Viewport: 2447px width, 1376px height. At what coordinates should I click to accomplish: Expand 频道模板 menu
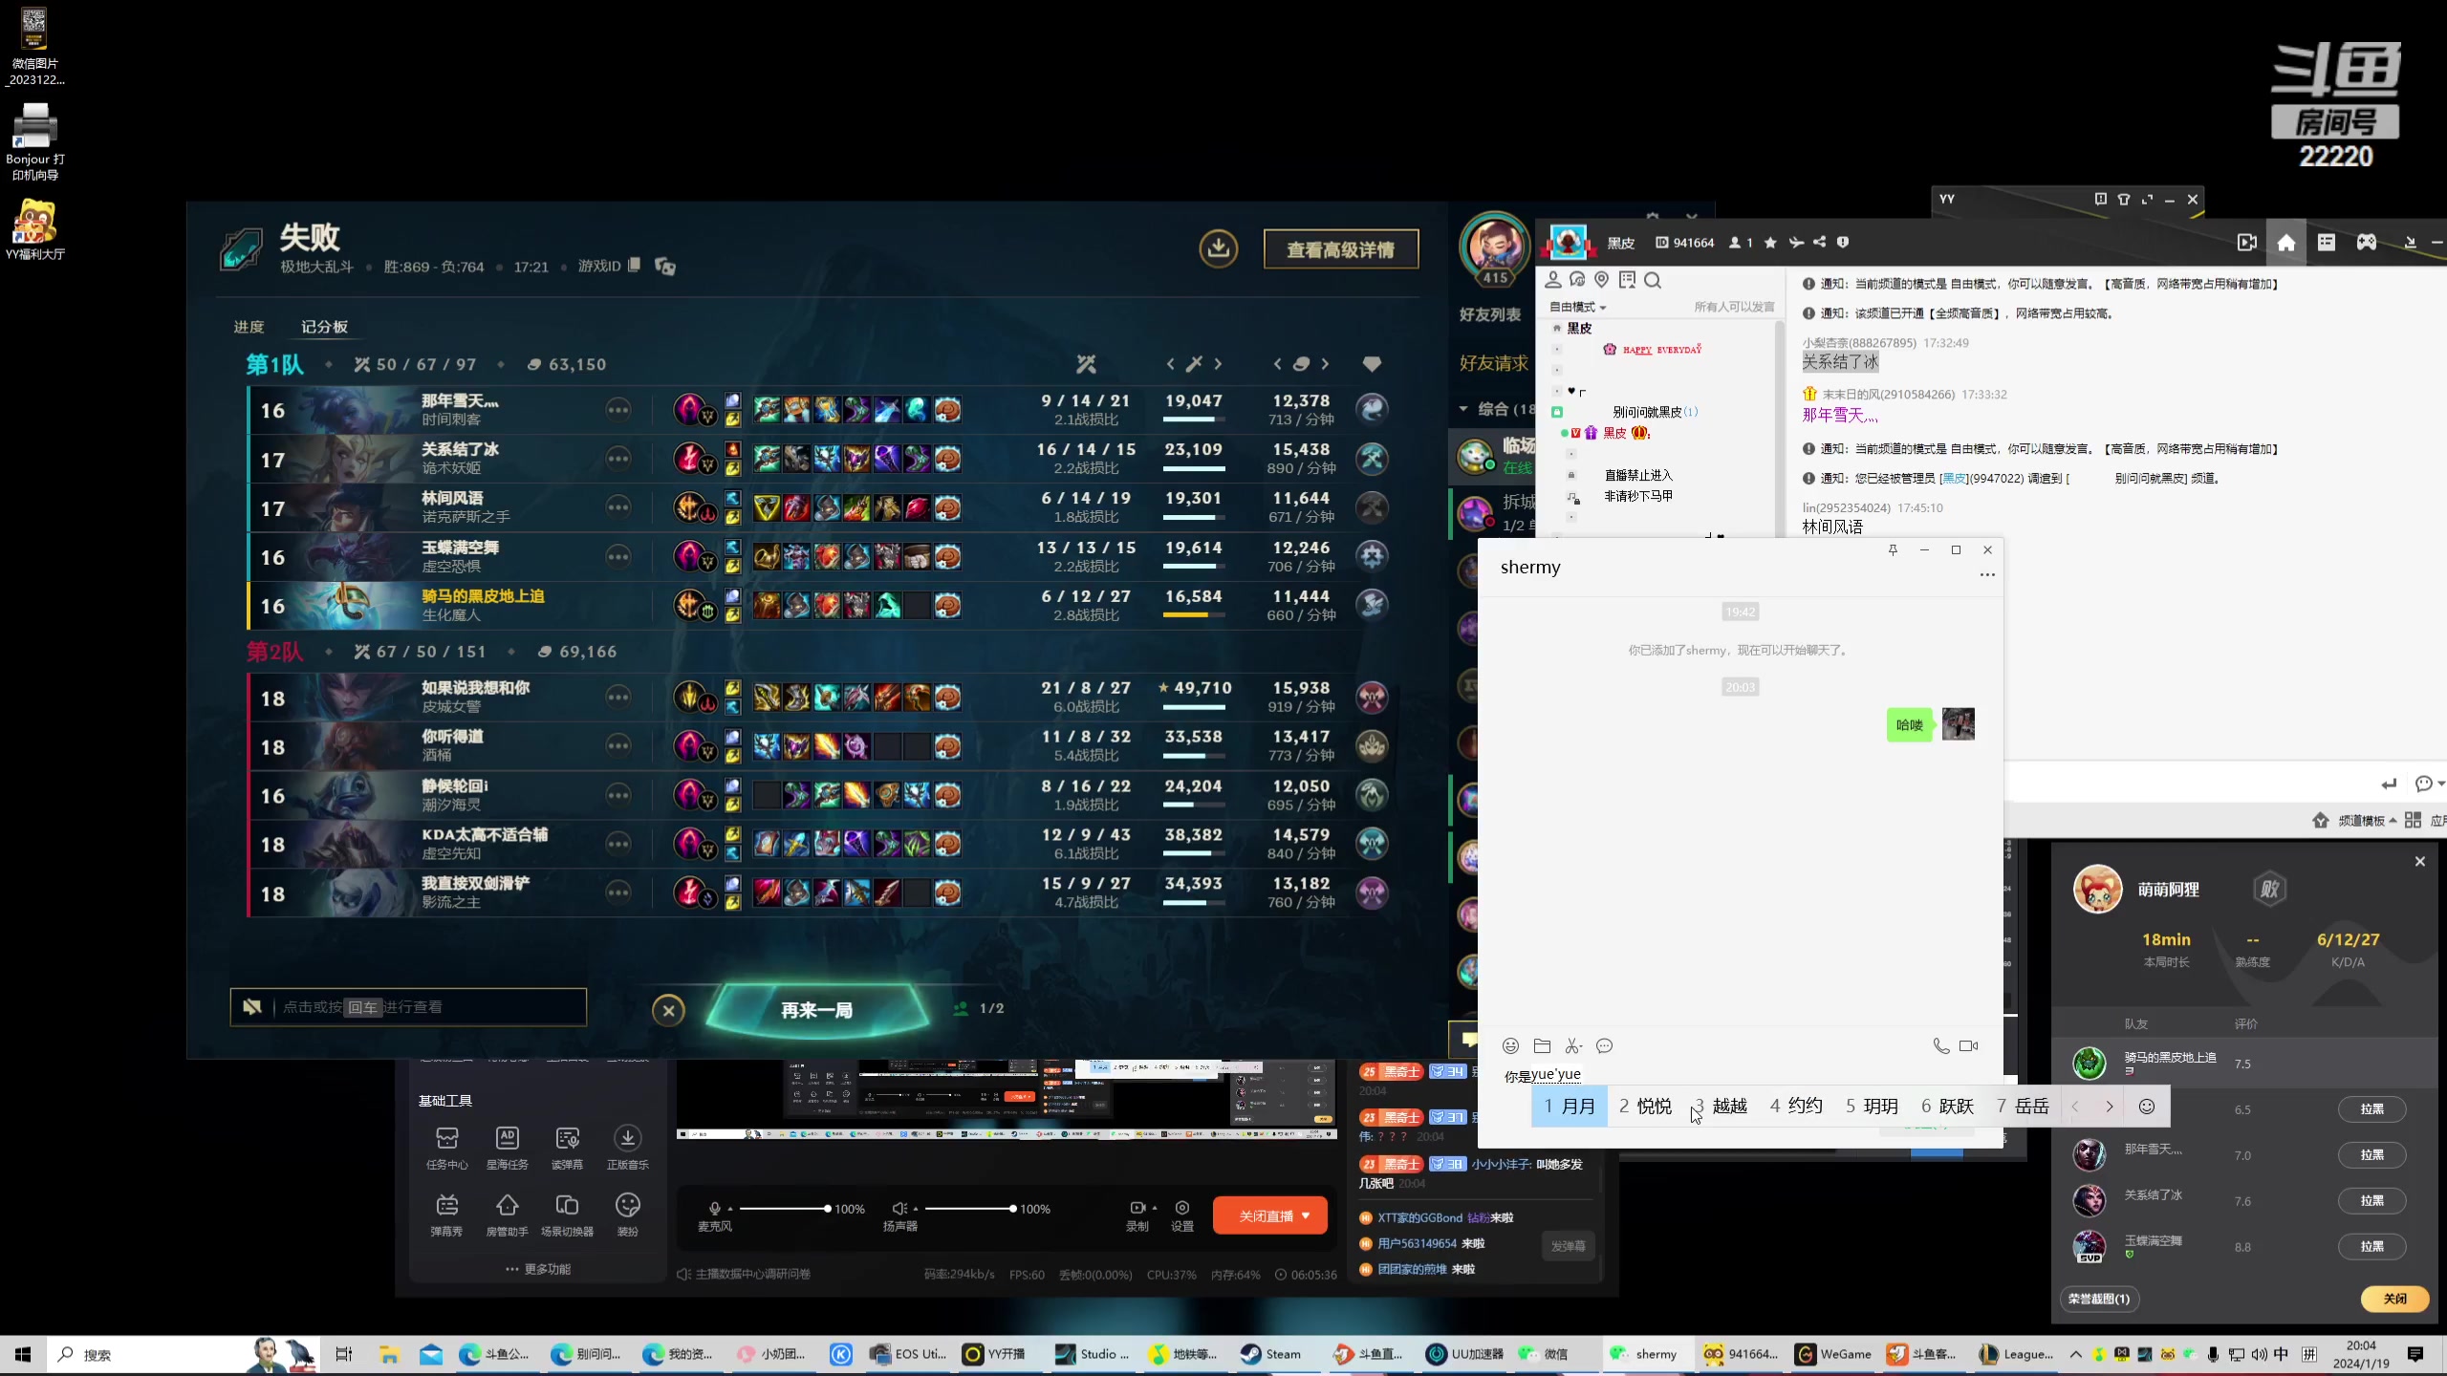(x=2367, y=821)
